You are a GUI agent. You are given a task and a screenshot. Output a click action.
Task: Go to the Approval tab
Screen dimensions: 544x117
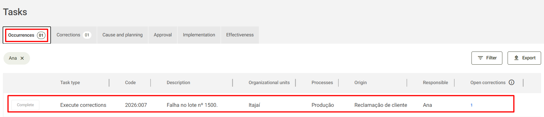[x=163, y=35]
